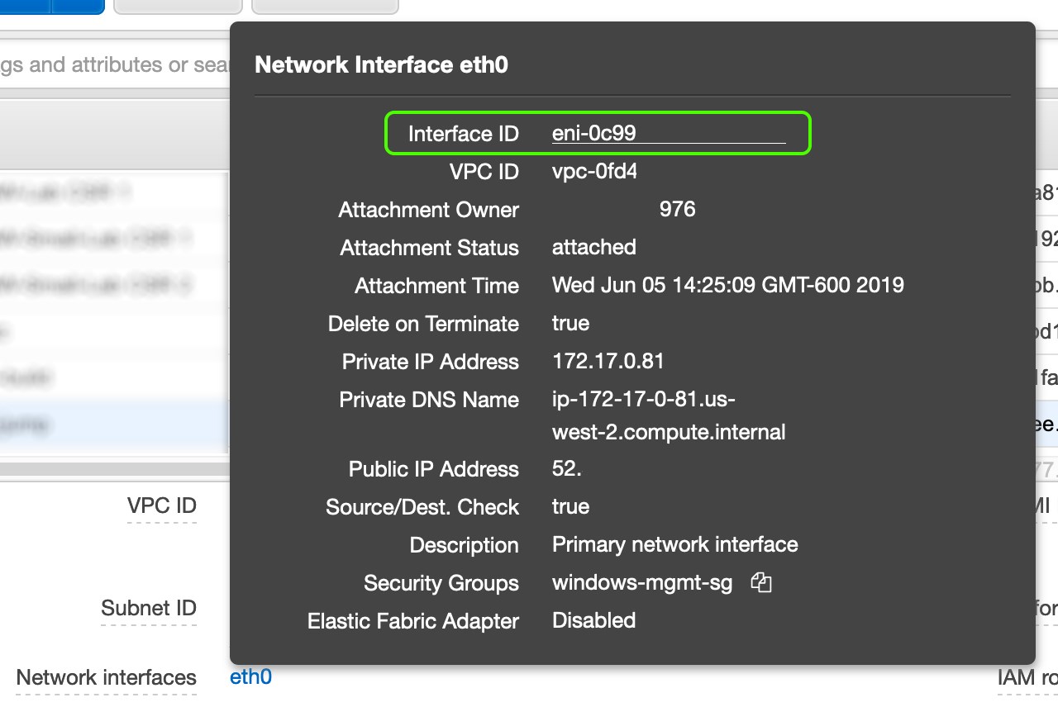
Task: Click the windows-mgmt-sg security group text
Action: click(x=642, y=583)
